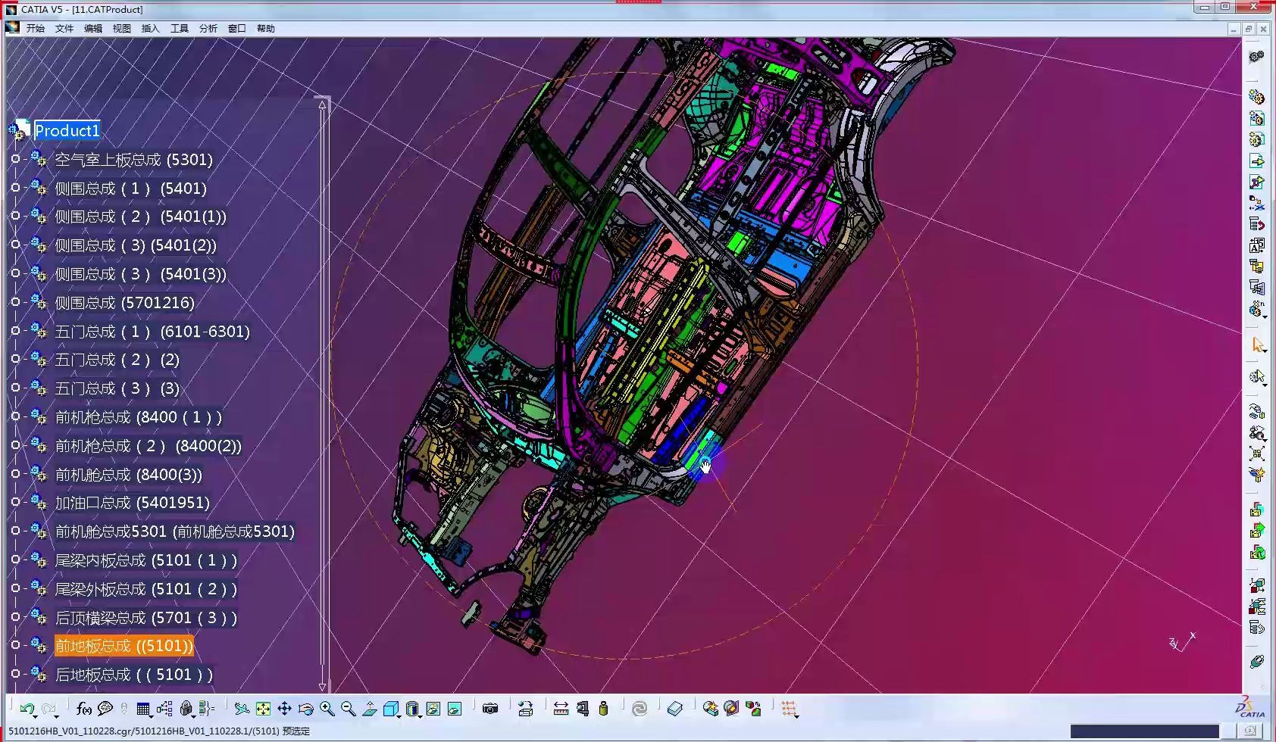This screenshot has height=742, width=1276.
Task: Expand the 加油口总成 (5401951) tree node
Action: pyautogui.click(x=15, y=502)
